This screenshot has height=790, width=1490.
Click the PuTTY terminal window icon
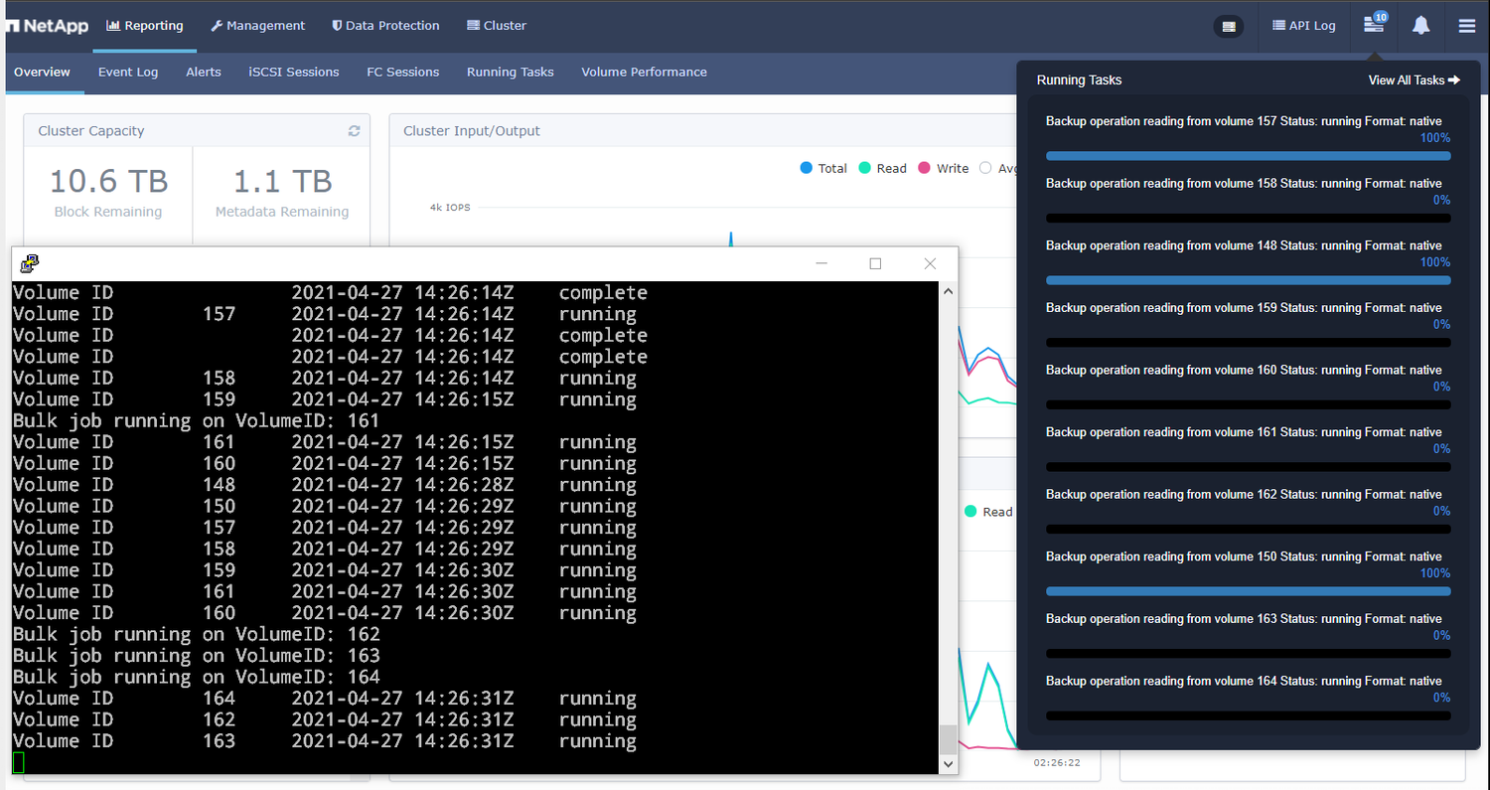pos(30,263)
